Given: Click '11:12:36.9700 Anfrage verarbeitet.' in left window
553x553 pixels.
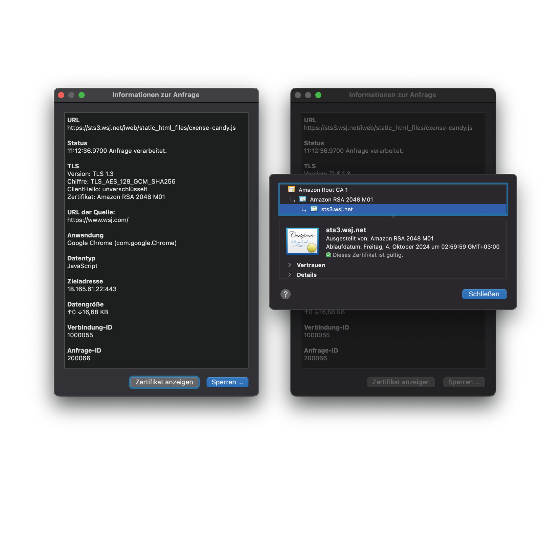Looking at the screenshot, I should pyautogui.click(x=117, y=151).
